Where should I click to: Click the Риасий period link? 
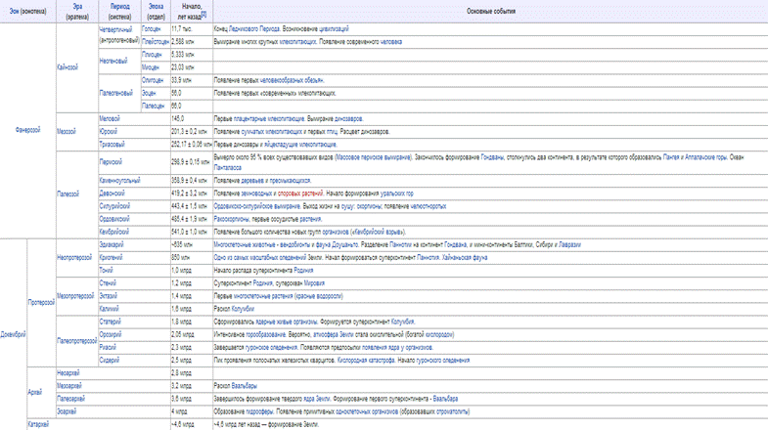coord(108,347)
